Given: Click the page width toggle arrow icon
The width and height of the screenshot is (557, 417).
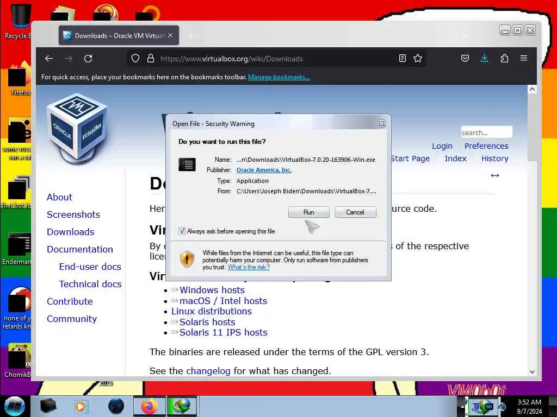Looking at the screenshot, I should tap(495, 175).
